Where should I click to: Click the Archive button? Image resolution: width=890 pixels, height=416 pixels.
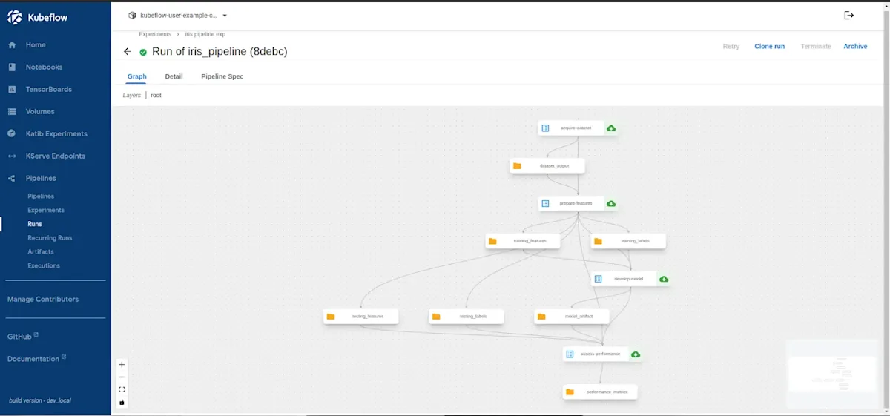(x=855, y=47)
